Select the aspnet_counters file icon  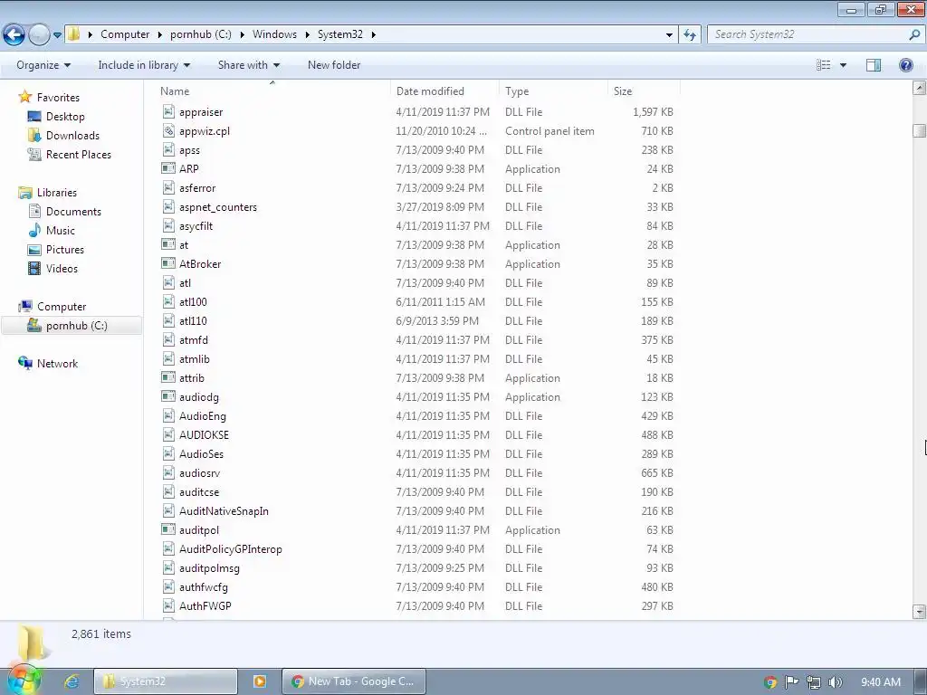(x=168, y=207)
